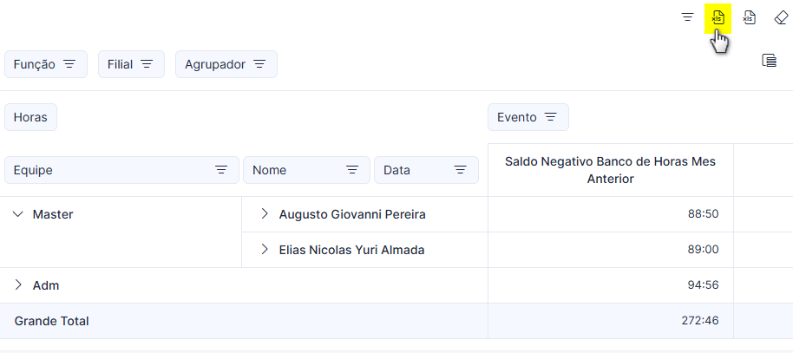Click the 272:46 grand total cell
The height and width of the screenshot is (353, 793).
pos(611,321)
